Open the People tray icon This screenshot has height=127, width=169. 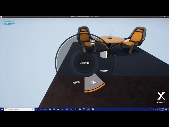click(x=150, y=109)
